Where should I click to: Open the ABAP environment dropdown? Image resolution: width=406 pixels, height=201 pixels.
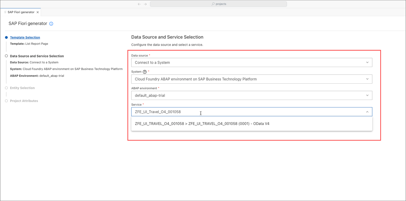(x=252, y=95)
